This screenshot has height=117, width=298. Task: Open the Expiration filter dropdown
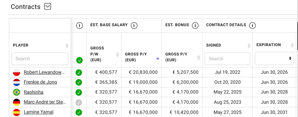274,58
